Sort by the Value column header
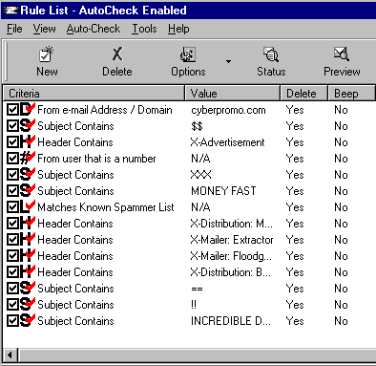This screenshot has height=366, width=376. click(x=233, y=94)
